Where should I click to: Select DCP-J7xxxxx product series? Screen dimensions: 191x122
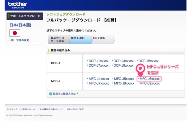[98, 65]
